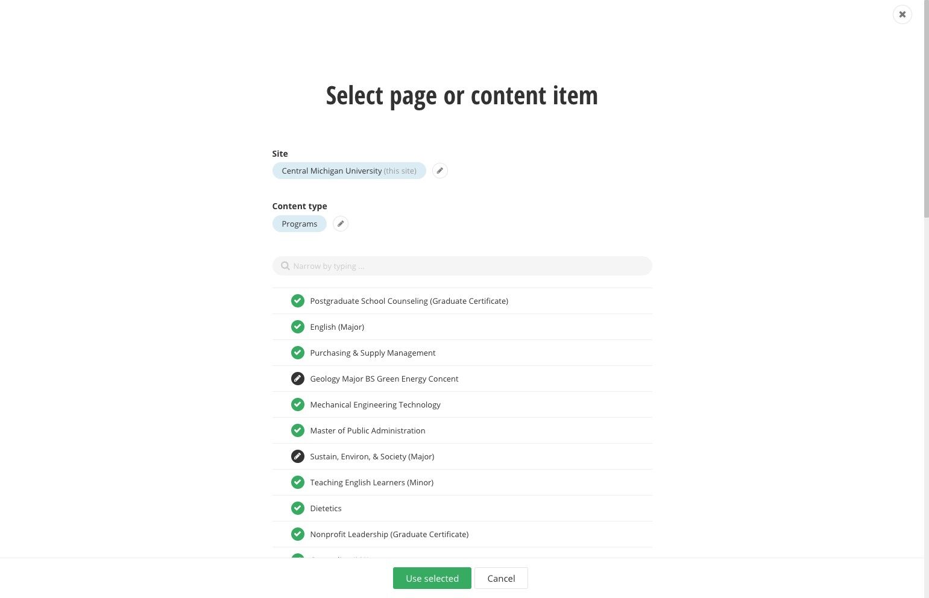Viewport: 929px width, 598px height.
Task: Edit content type with pencil icon
Action: 341,224
